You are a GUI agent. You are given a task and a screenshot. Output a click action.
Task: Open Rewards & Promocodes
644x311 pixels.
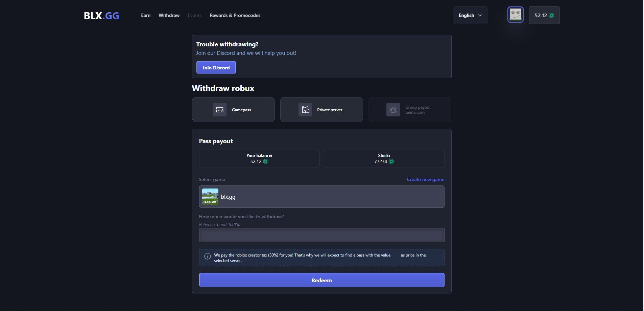235,15
